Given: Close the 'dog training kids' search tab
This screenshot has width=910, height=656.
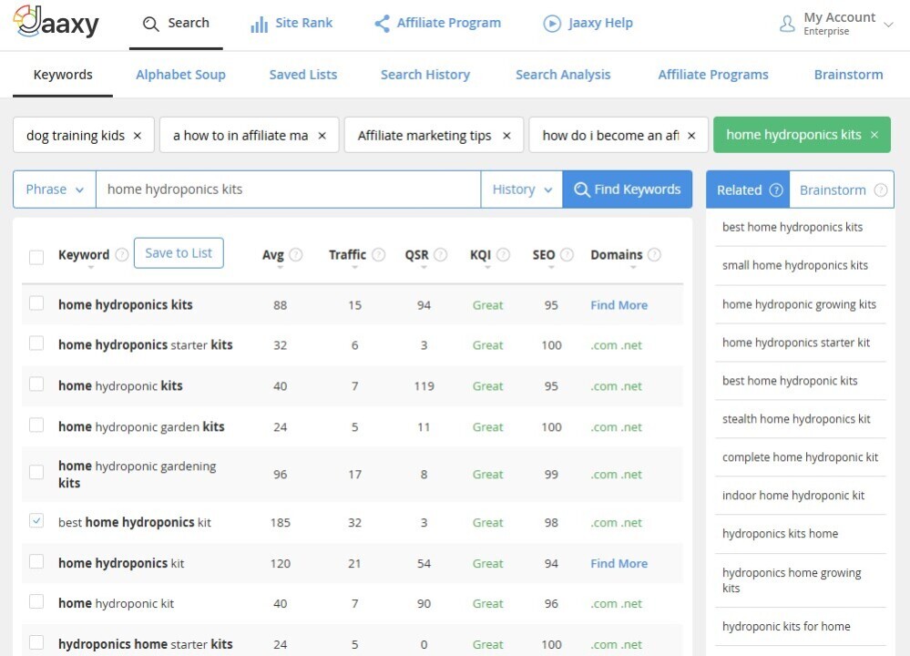Looking at the screenshot, I should point(138,135).
